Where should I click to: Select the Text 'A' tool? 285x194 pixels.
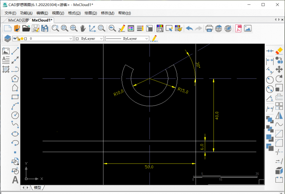click(x=15, y=180)
